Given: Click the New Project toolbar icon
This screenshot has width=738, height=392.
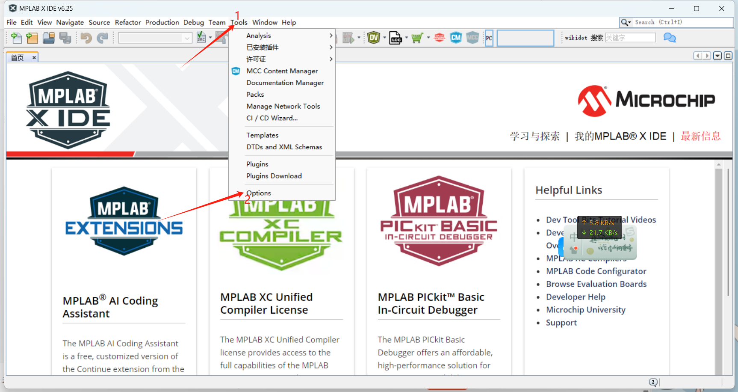Looking at the screenshot, I should (32, 38).
